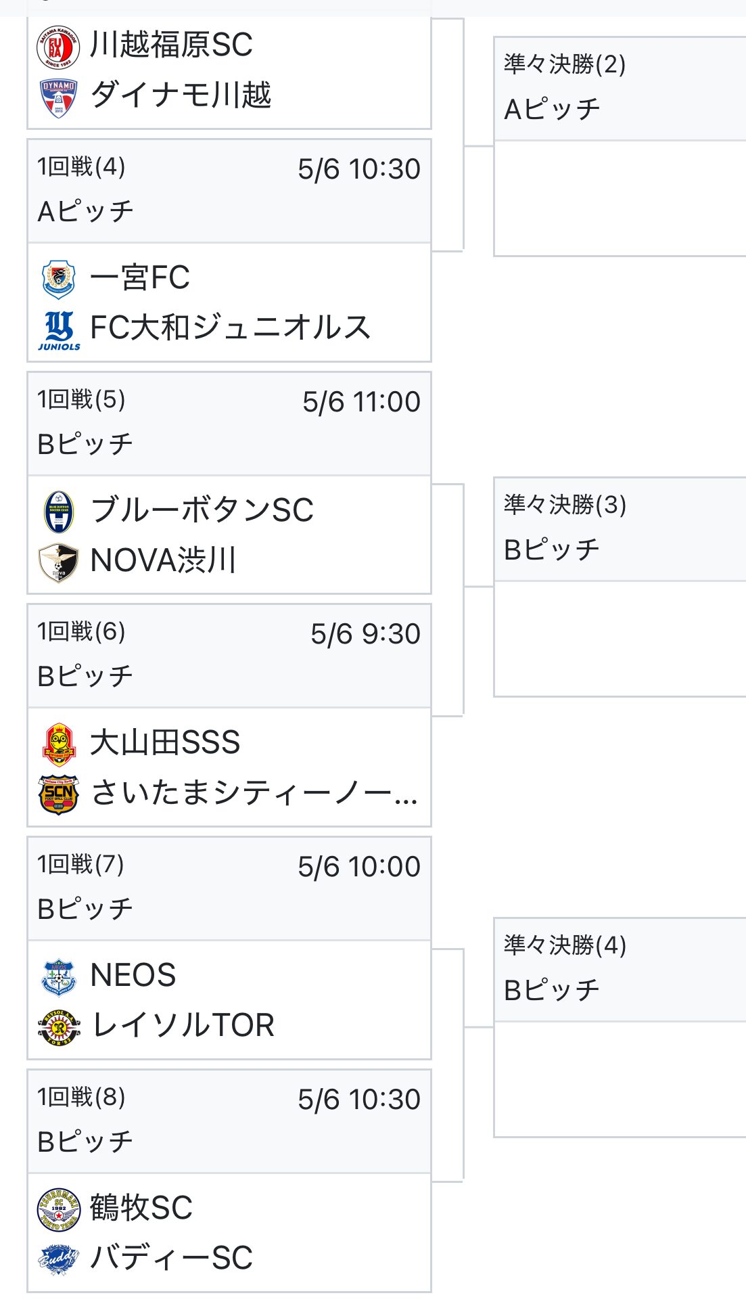The height and width of the screenshot is (1306, 746).
Task: Click the 大山田SSS yellow mascot badge
Action: tap(59, 744)
